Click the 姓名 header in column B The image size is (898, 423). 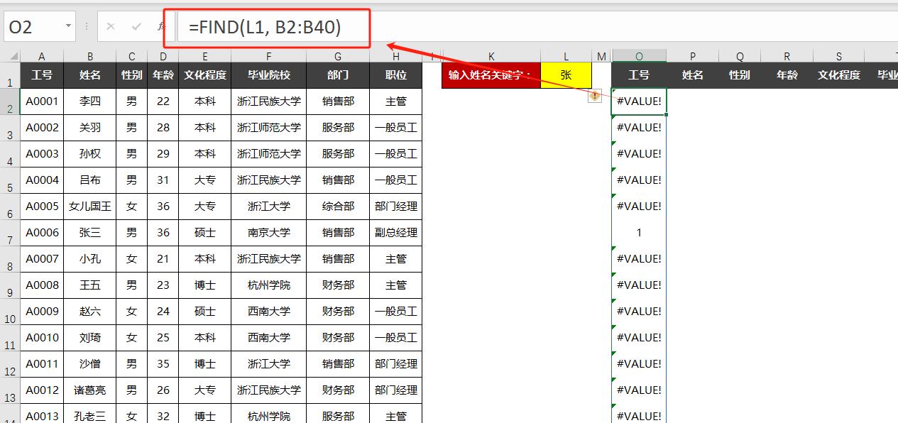tap(90, 75)
